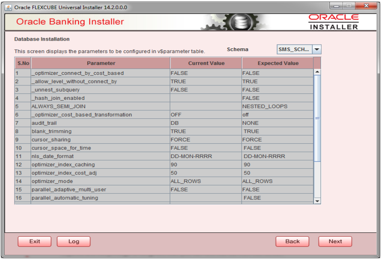
Task: Select the optimizer_index_caching parameter cell
Action: (x=101, y=164)
